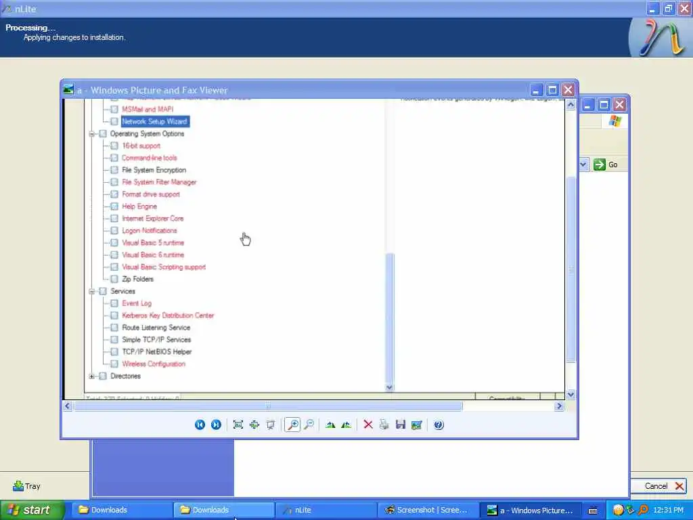Click down arrow of tree list scrollbar

click(x=389, y=387)
